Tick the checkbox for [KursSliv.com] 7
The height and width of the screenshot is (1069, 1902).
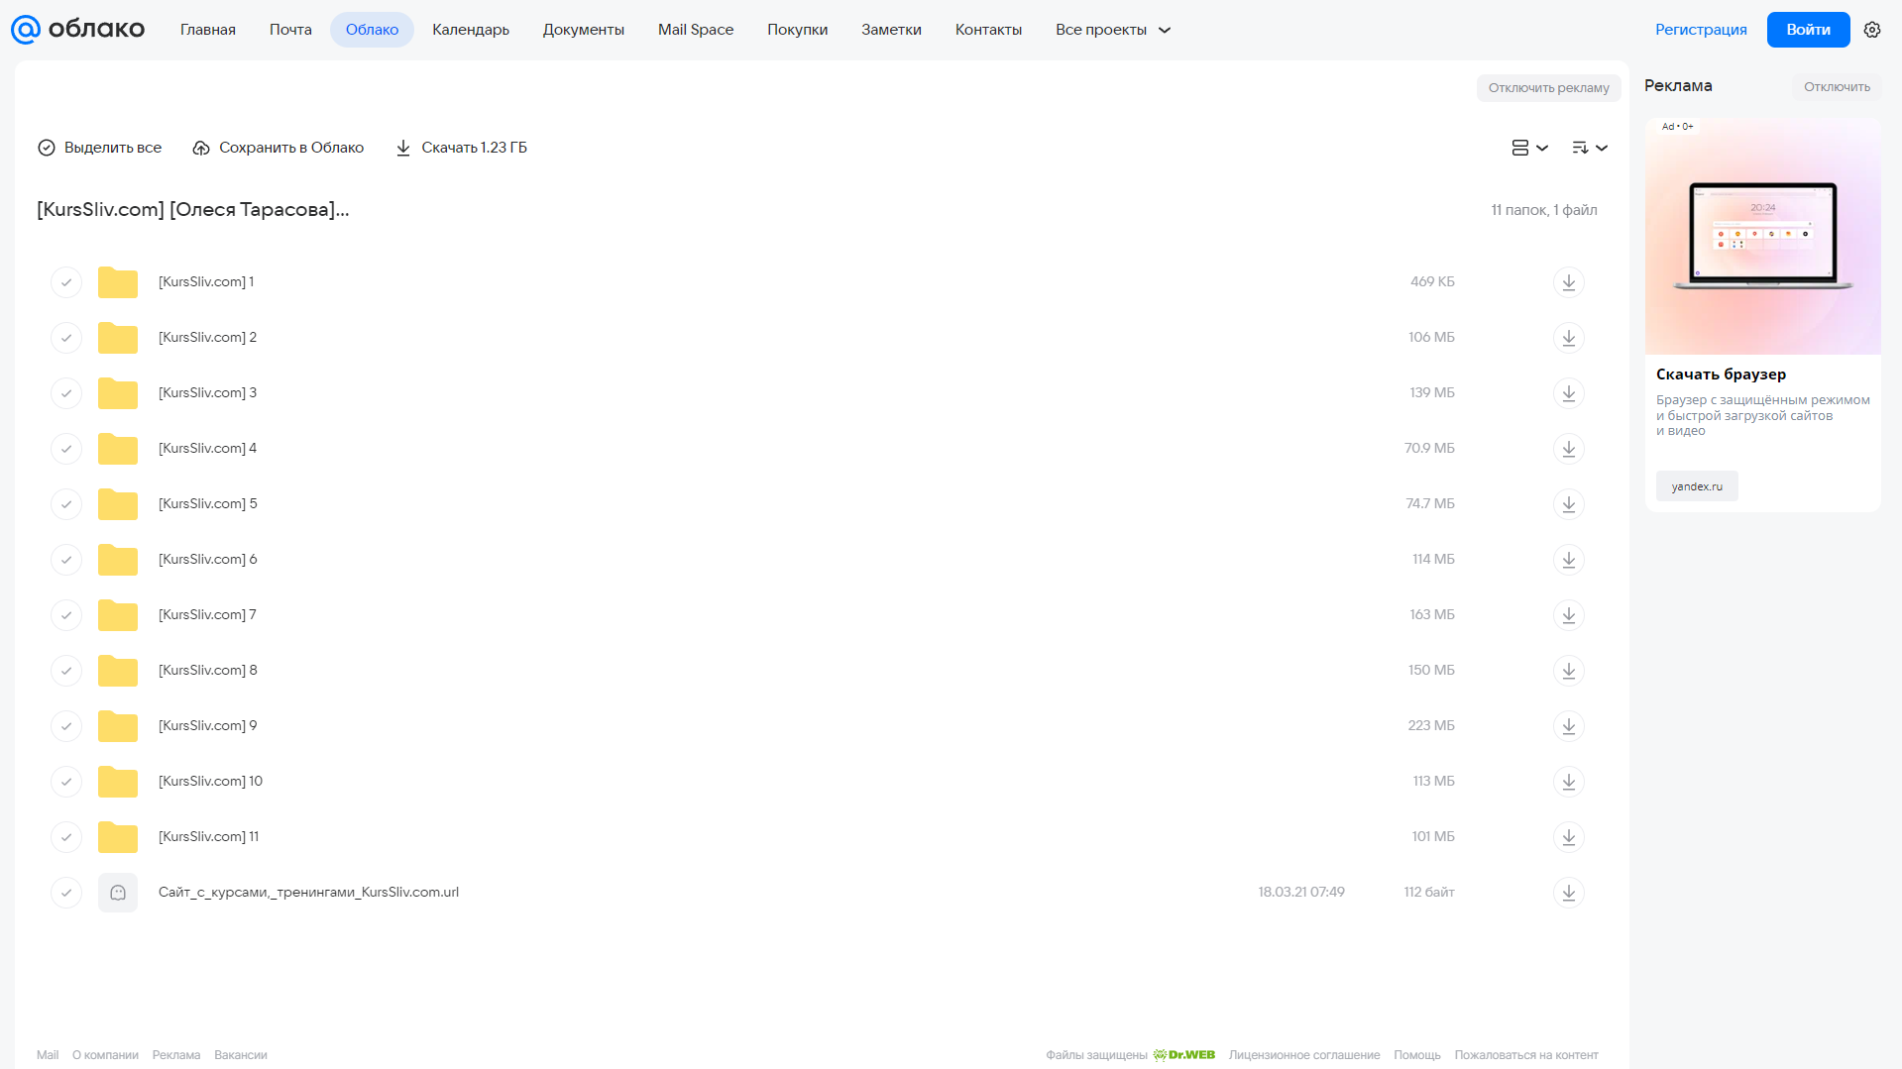(66, 615)
